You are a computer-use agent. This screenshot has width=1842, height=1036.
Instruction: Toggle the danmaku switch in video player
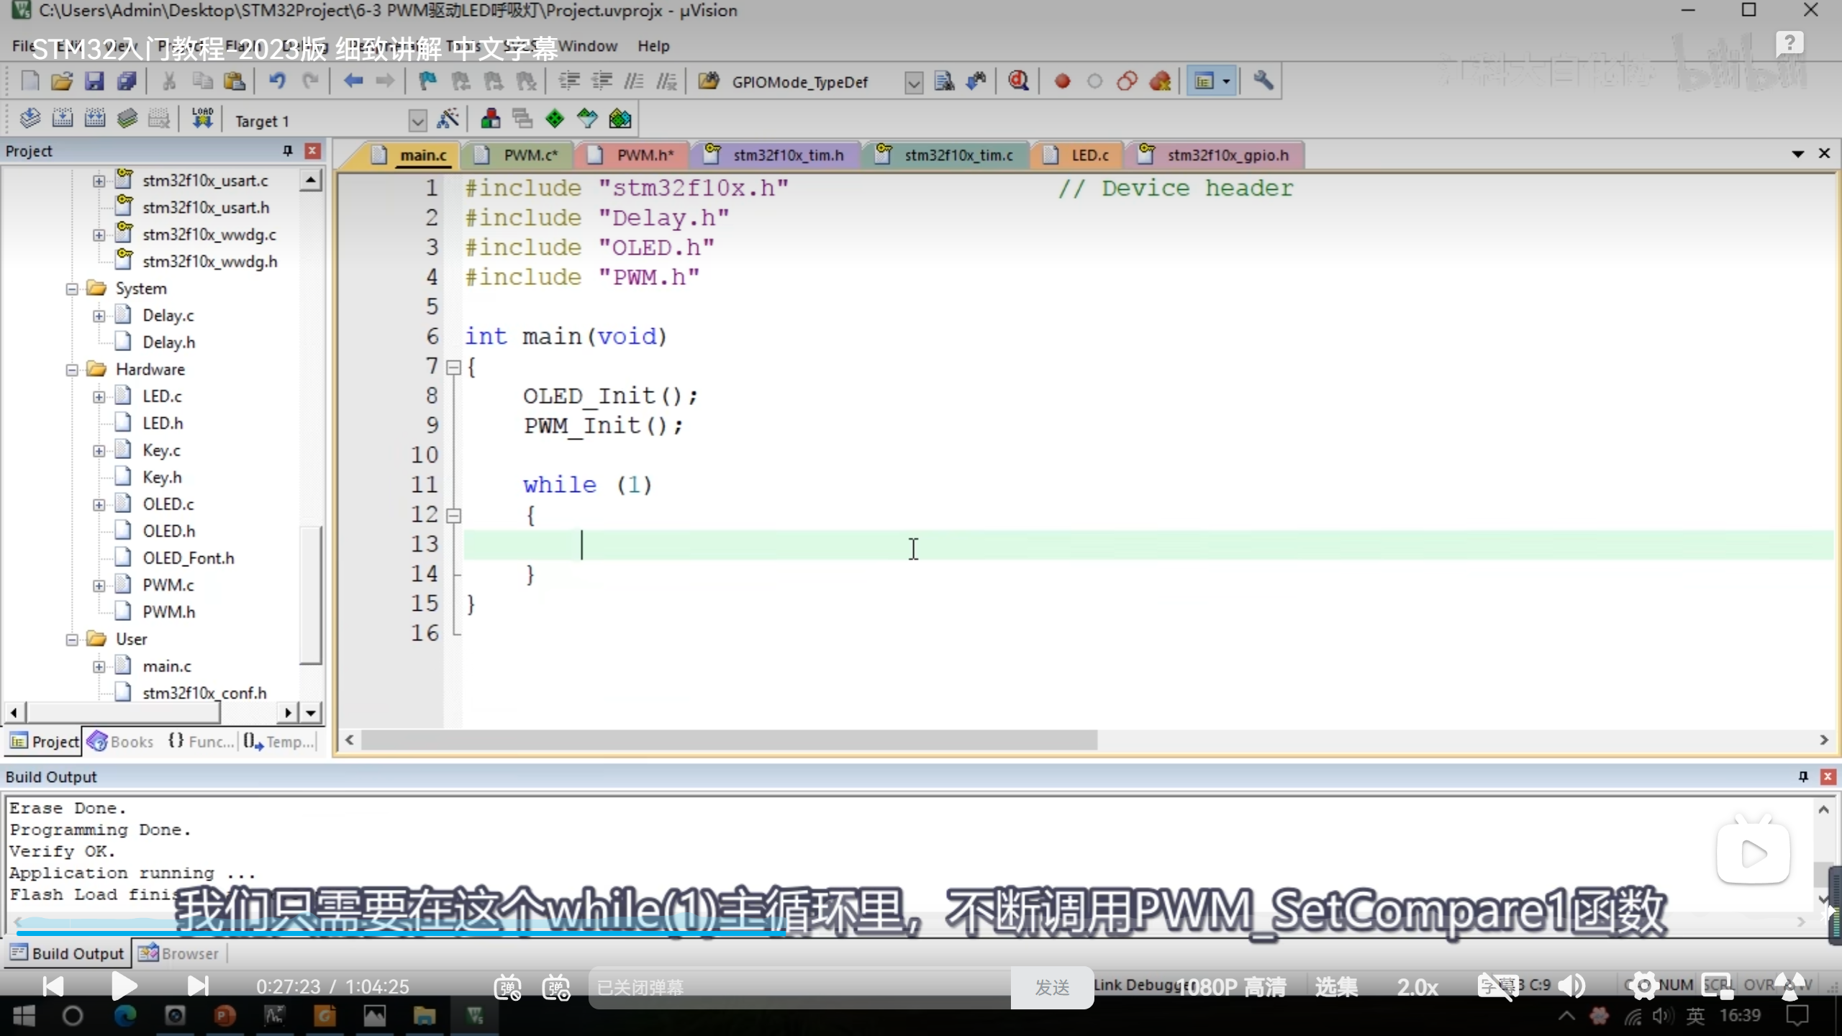click(x=507, y=987)
